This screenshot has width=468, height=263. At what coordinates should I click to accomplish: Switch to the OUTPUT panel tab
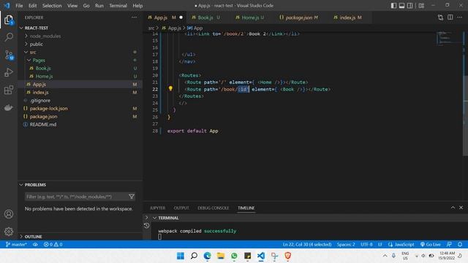(181, 207)
